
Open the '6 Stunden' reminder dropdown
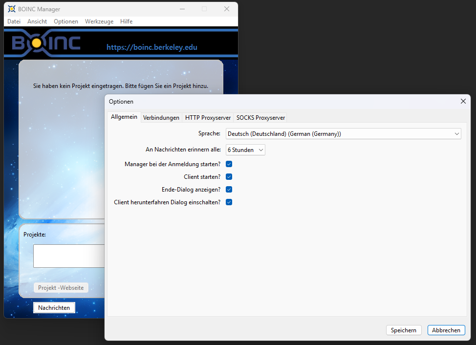(245, 150)
